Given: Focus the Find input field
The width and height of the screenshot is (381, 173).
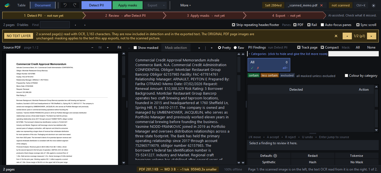Looking at the screenshot, I should point(55,25).
